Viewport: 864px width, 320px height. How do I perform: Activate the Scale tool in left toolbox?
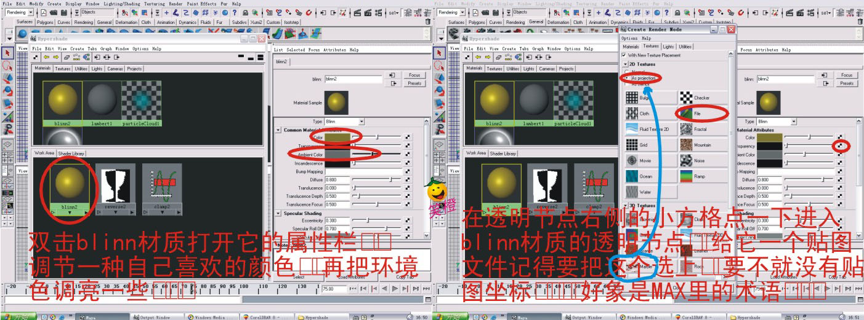[7, 103]
